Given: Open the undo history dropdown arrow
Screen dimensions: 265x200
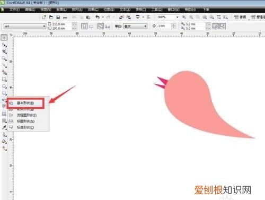Looking at the screenshot, I should pyautogui.click(x=103, y=17).
